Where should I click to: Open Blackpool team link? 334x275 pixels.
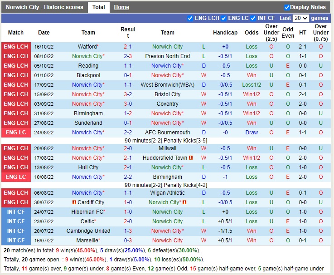pos(88,75)
